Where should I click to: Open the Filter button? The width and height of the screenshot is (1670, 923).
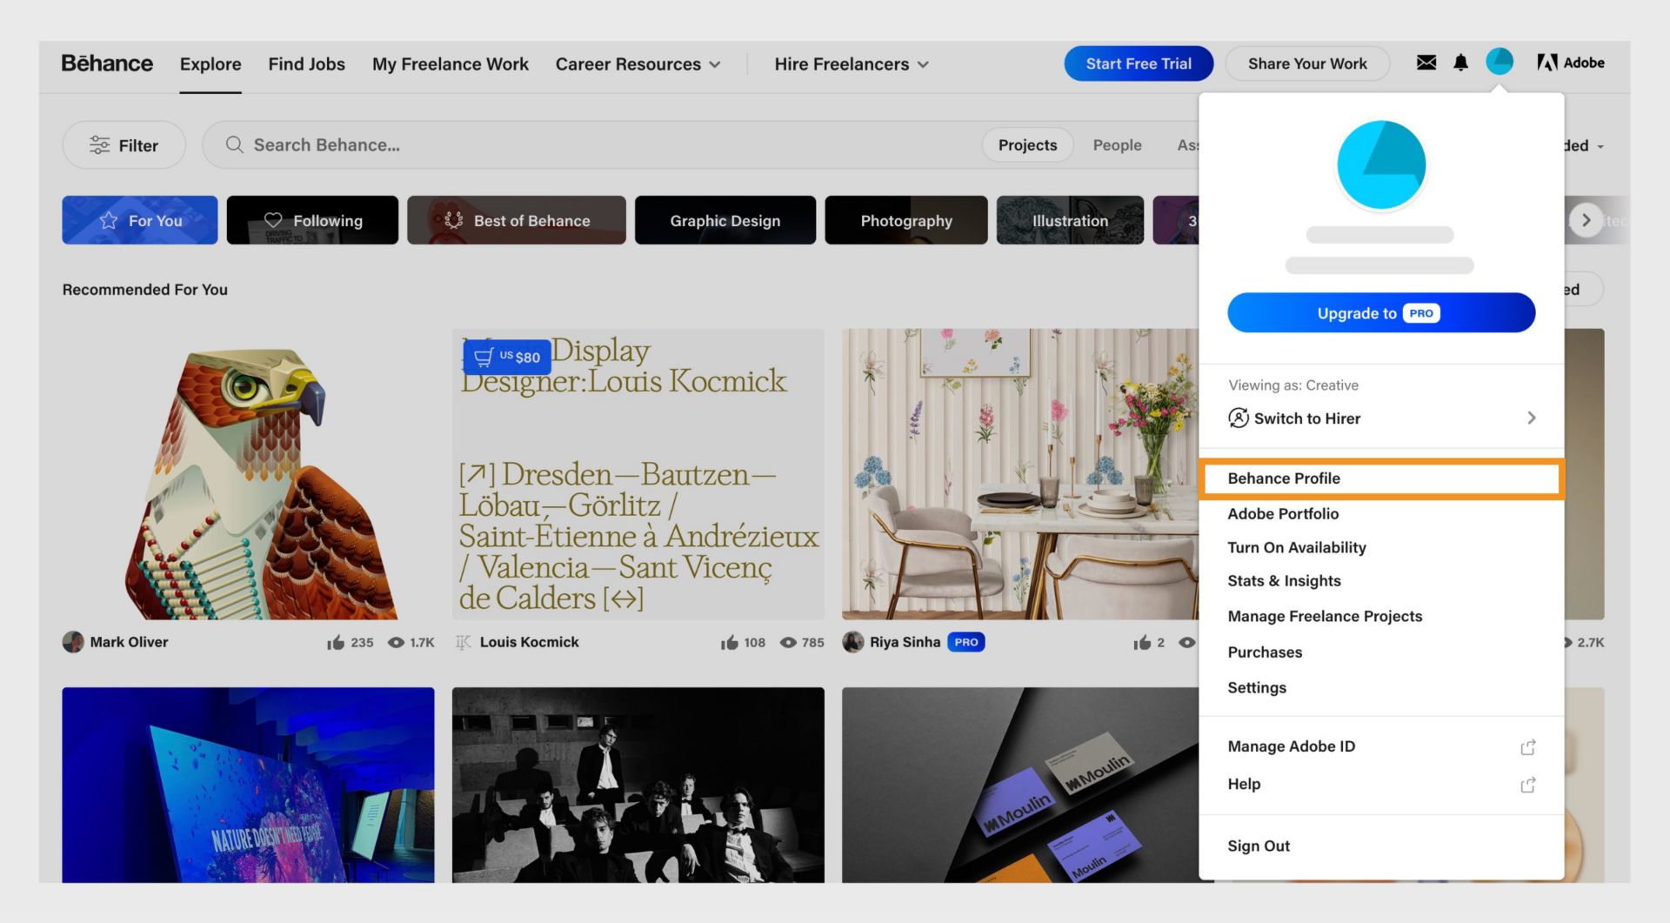click(x=124, y=145)
